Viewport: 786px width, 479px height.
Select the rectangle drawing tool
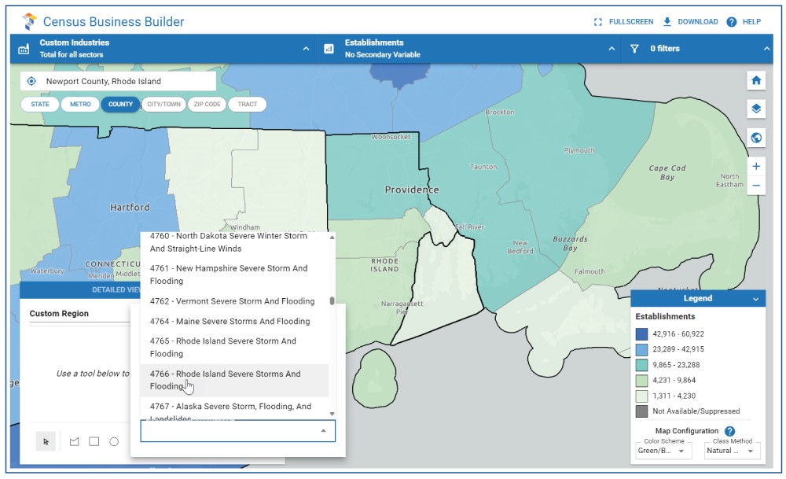tap(94, 441)
